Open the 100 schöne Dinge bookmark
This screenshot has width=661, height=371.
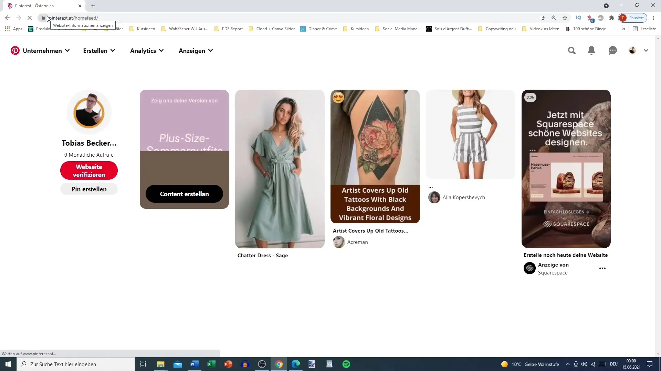[x=586, y=29]
